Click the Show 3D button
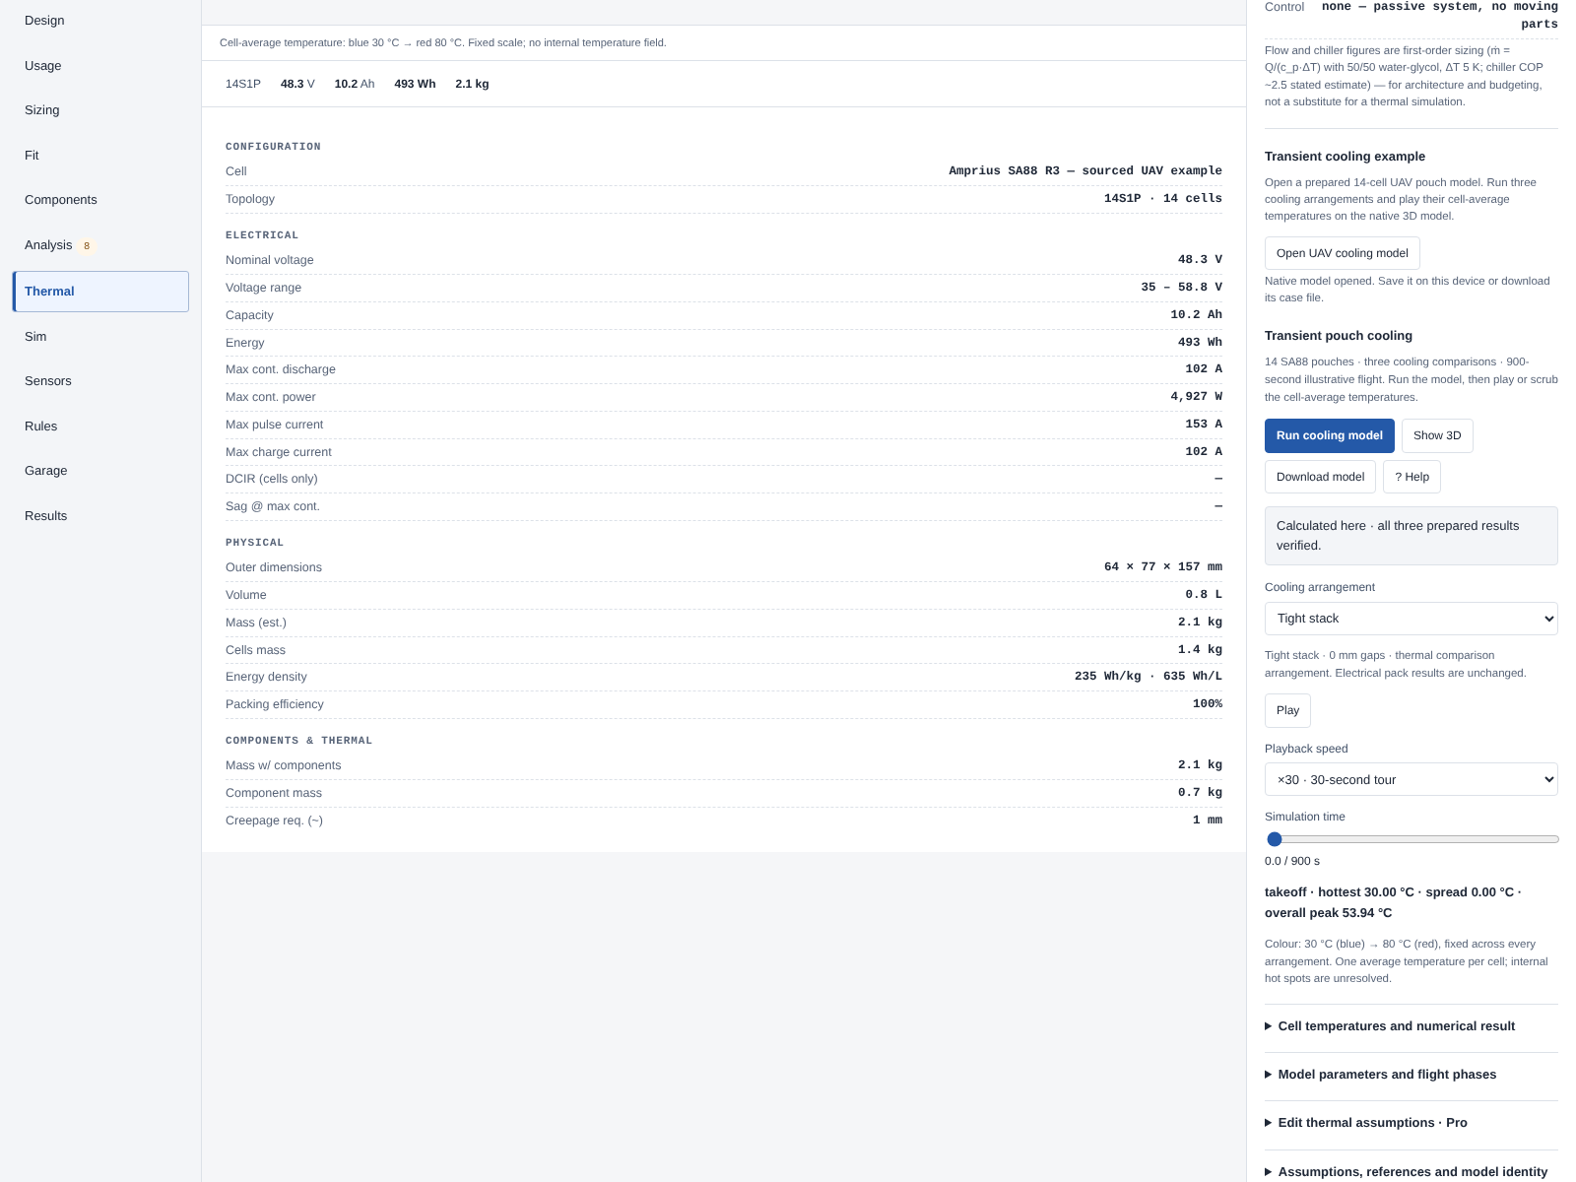1576x1182 pixels. 1437,435
